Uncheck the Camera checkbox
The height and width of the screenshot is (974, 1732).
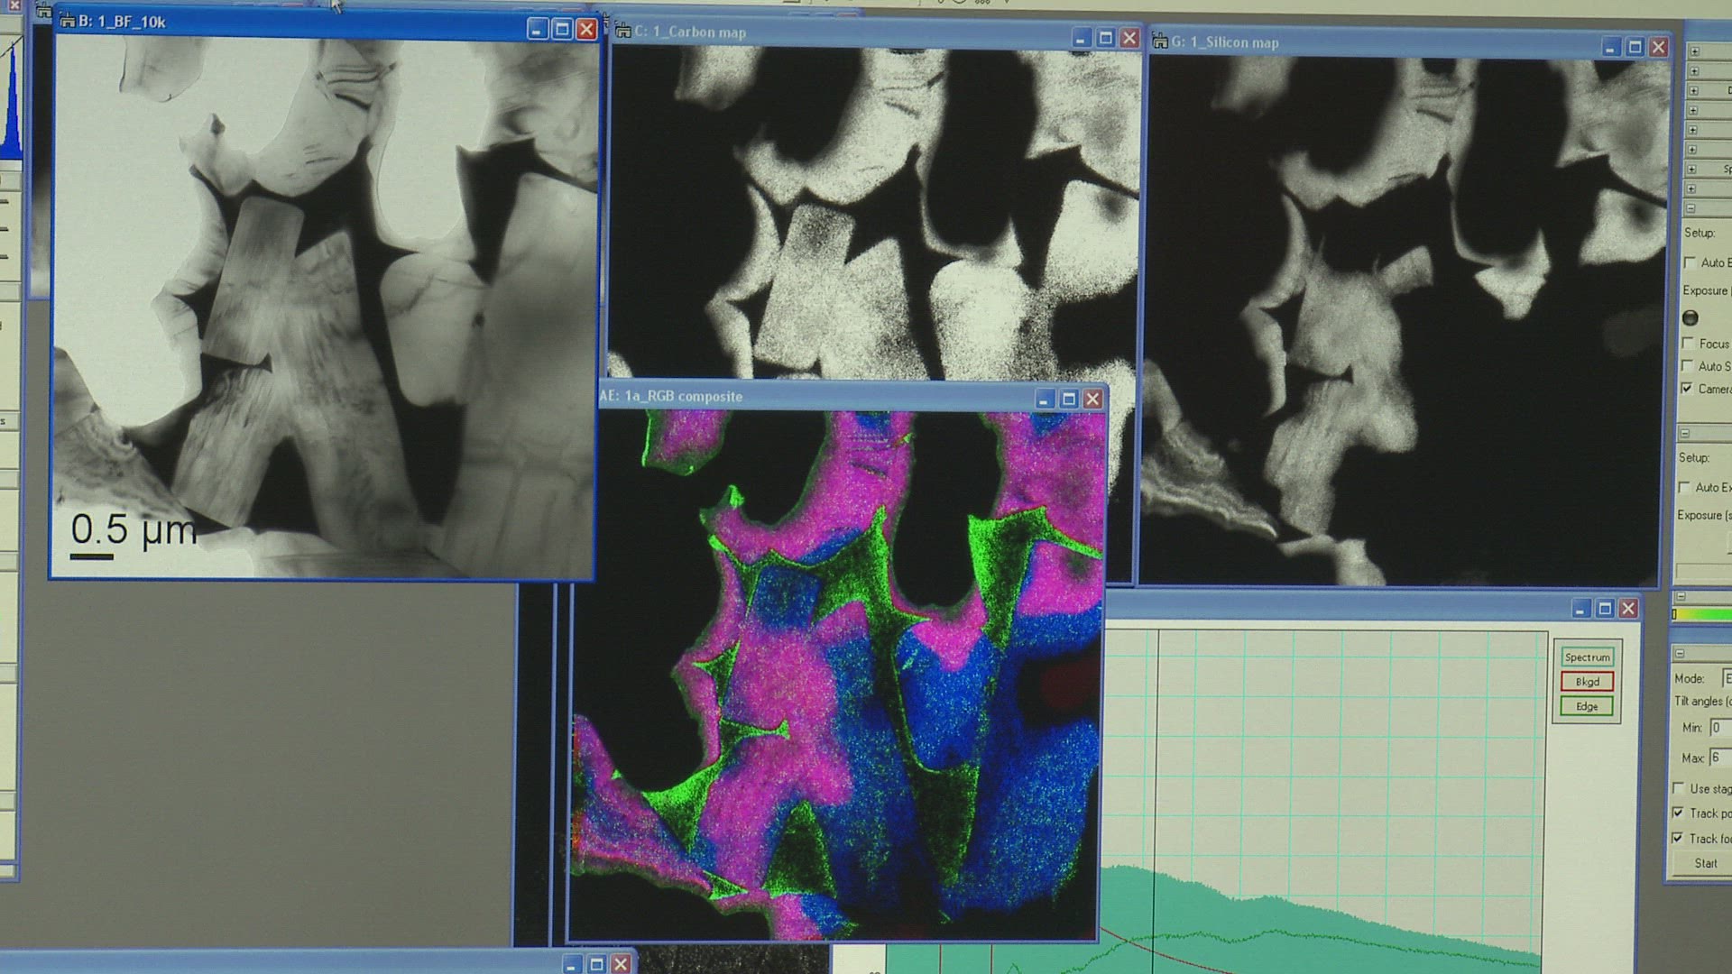[1687, 389]
